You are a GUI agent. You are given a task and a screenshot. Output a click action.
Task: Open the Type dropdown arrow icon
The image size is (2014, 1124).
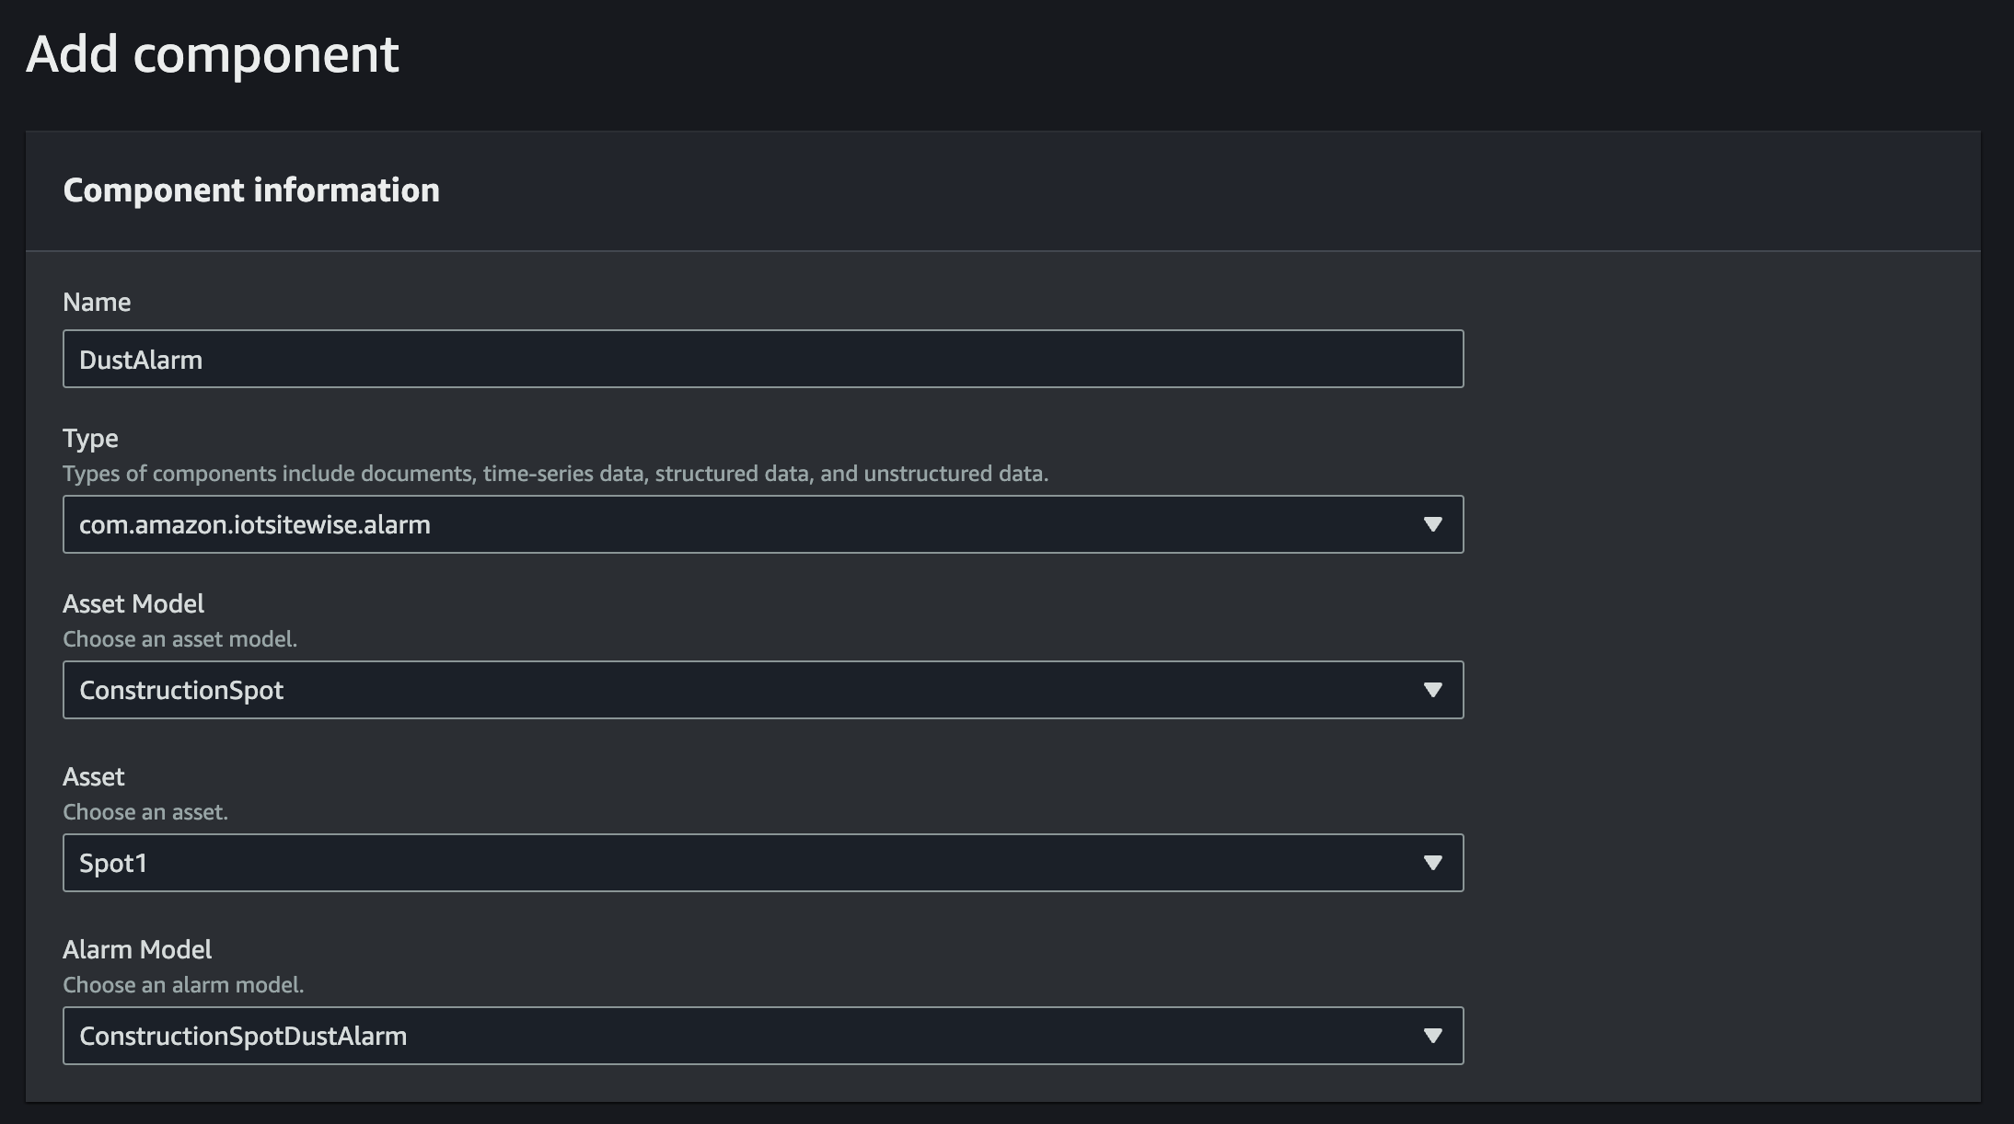[1433, 524]
